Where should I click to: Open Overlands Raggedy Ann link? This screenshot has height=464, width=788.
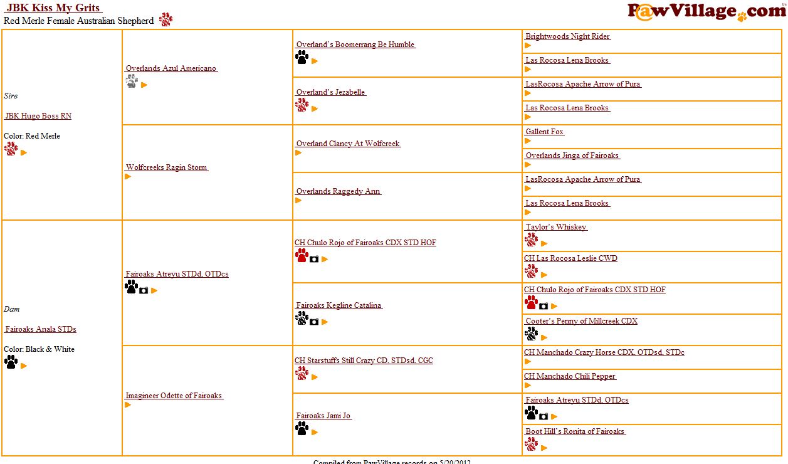point(339,191)
